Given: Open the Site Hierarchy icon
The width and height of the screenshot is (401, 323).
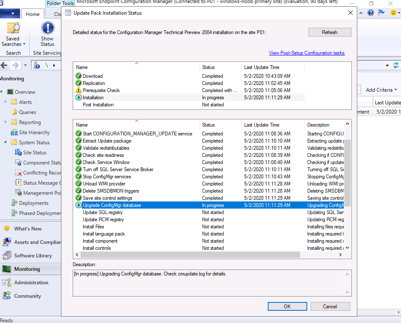Looking at the screenshot, I should pyautogui.click(x=14, y=132).
